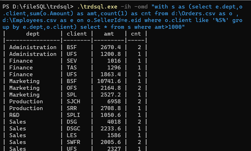Select the DSGC client cell
This screenshot has width=251, height=151.
(75, 128)
